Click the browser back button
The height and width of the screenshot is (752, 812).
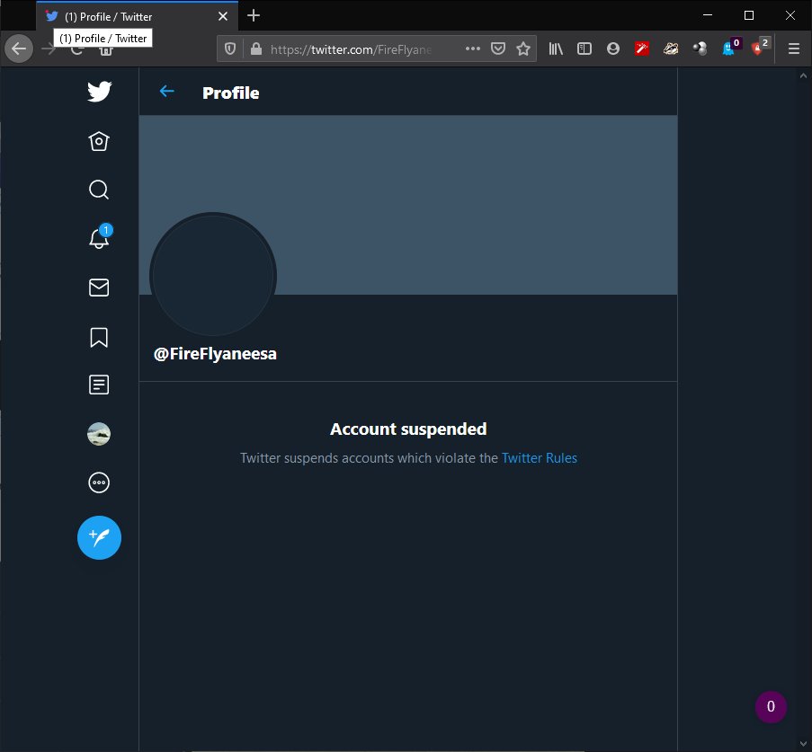pyautogui.click(x=19, y=49)
